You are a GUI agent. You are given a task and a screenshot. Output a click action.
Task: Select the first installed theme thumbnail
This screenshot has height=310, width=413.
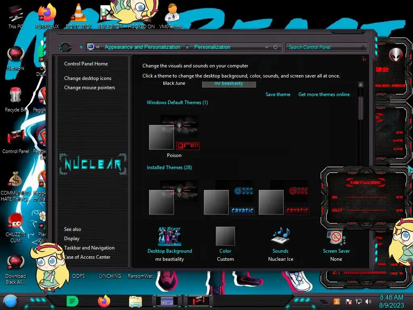(x=174, y=197)
